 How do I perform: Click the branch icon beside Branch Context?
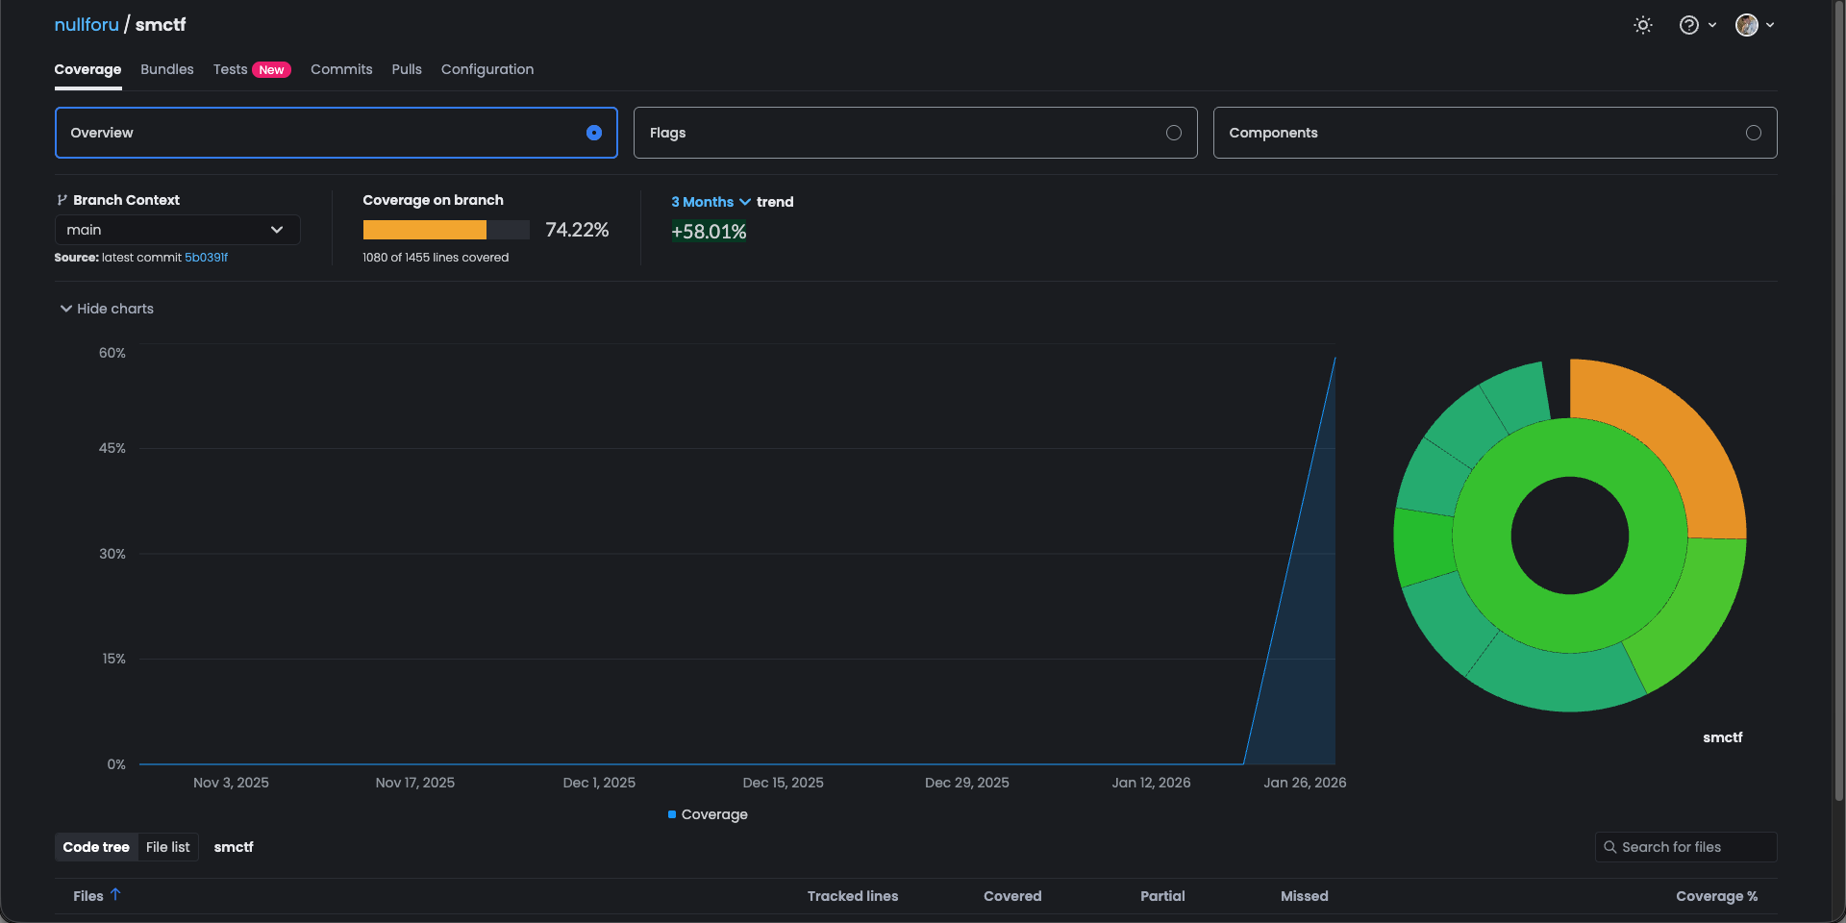[x=62, y=200]
